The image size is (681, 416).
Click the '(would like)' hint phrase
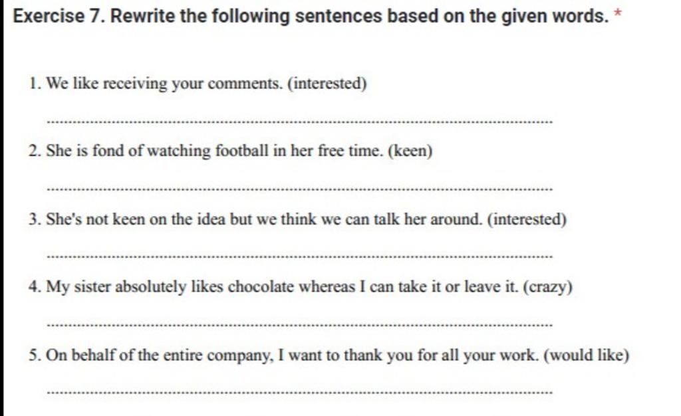pyautogui.click(x=586, y=356)
